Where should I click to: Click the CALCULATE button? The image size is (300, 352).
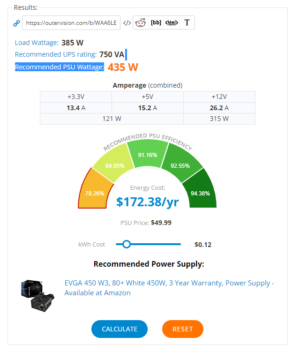point(120,329)
